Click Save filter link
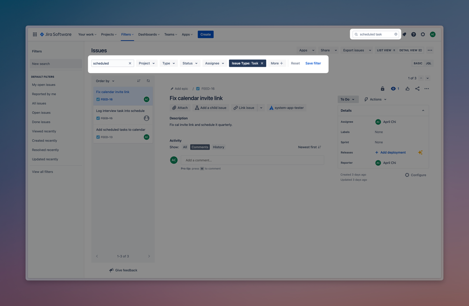Viewport: 469px width, 306px height. tap(313, 63)
